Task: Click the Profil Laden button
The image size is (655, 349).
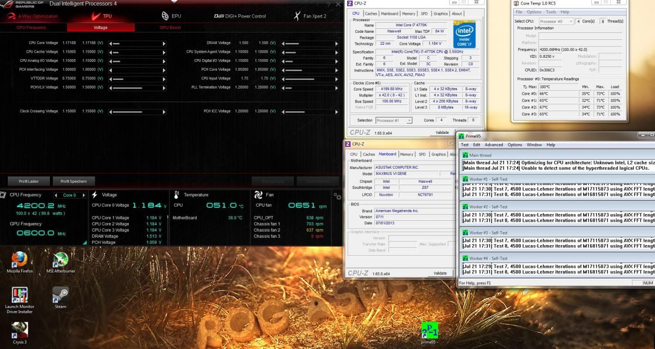Action: tap(30, 181)
